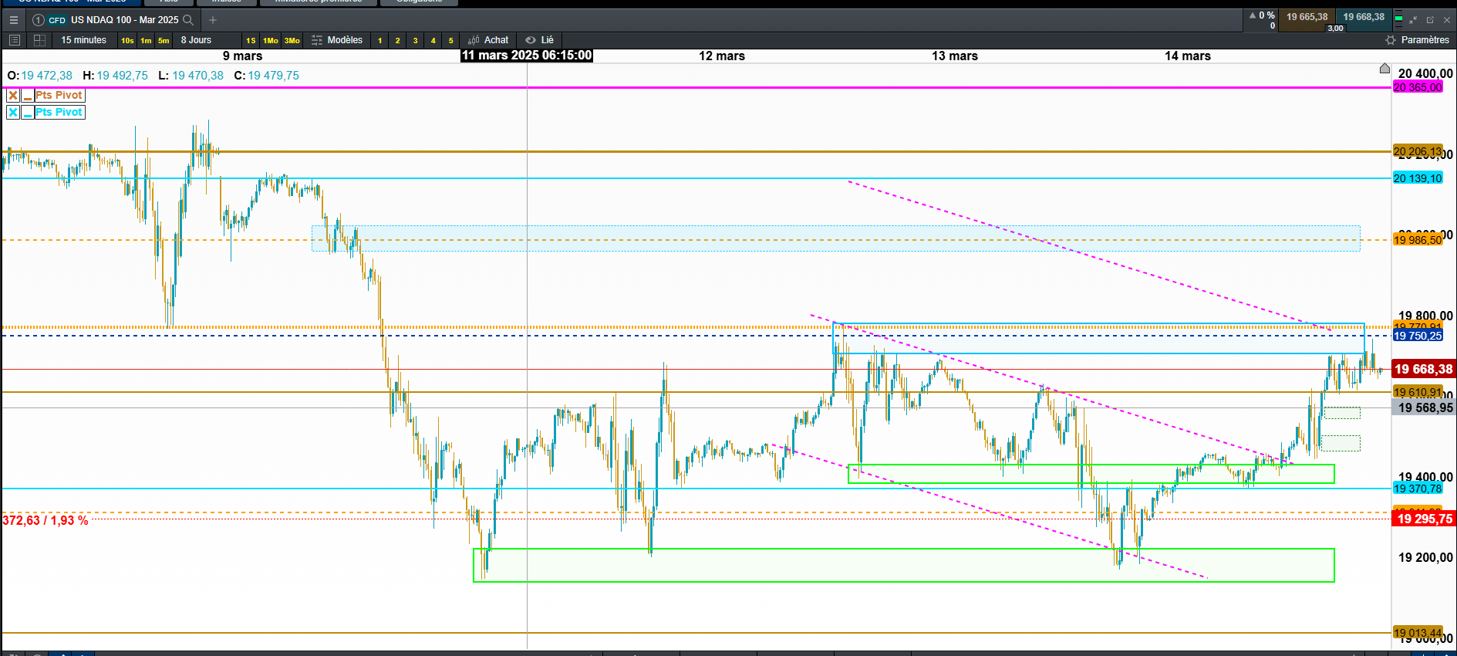
Task: Select the 10s timeframe shortcut
Action: coord(127,40)
